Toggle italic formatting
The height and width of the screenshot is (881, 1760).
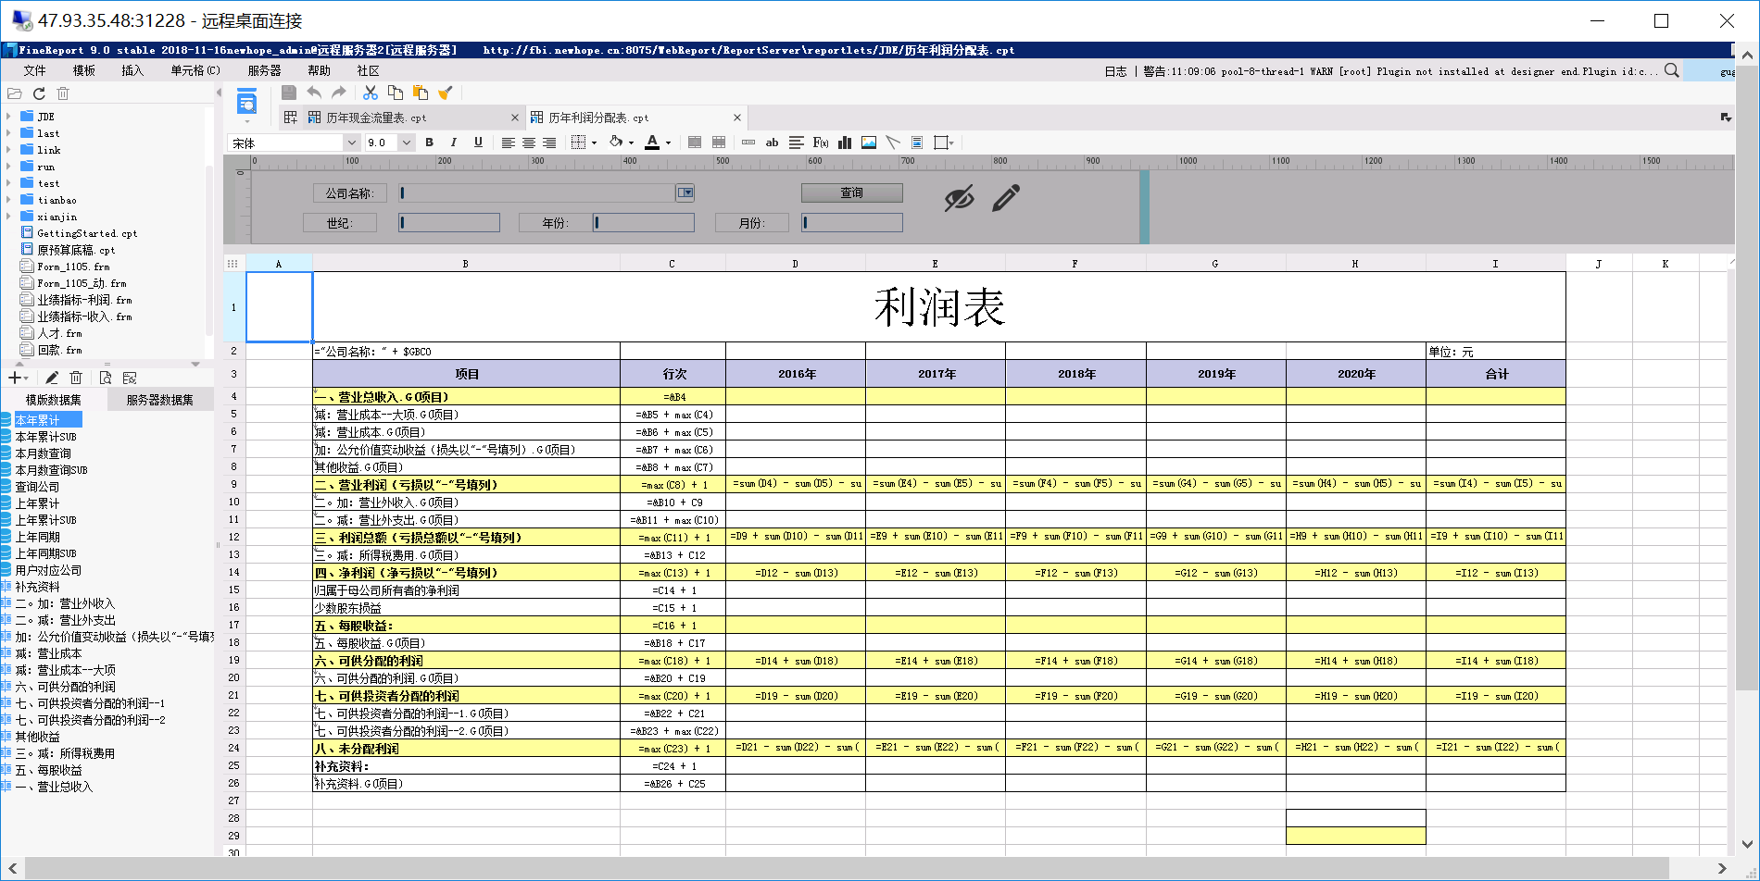[x=453, y=143]
